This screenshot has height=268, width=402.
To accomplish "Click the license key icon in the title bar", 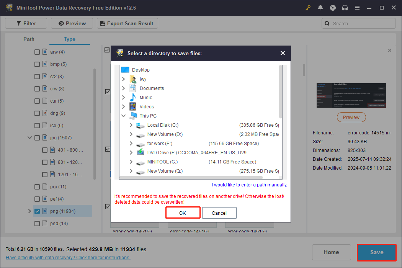I will pyautogui.click(x=308, y=7).
